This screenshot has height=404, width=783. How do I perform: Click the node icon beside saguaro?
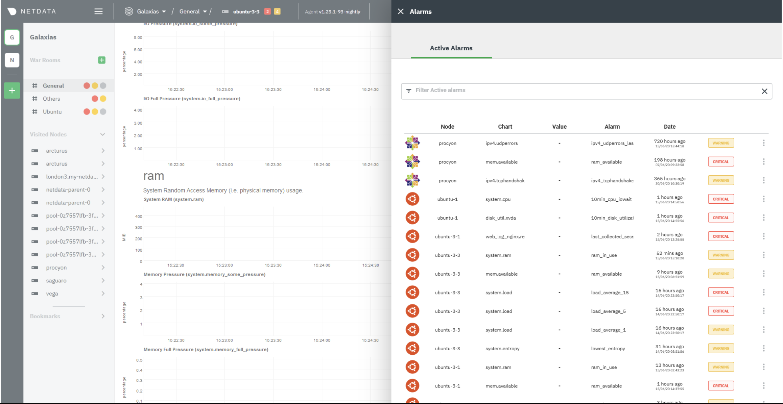pos(35,280)
